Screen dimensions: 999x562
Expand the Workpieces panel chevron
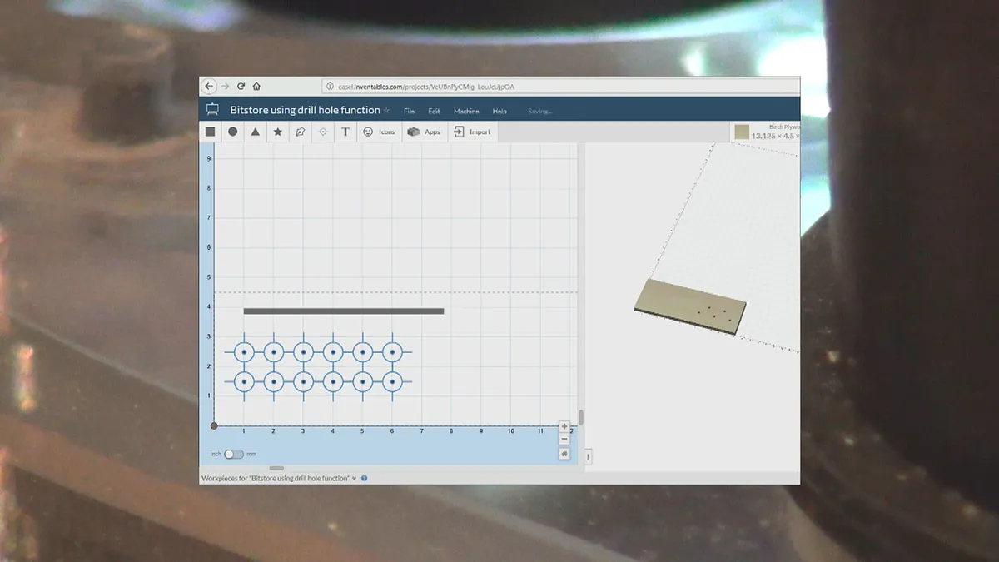click(x=355, y=479)
